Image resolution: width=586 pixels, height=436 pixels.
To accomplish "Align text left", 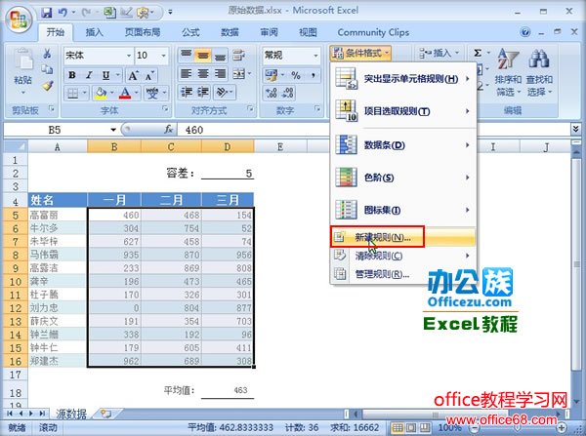I will [187, 74].
